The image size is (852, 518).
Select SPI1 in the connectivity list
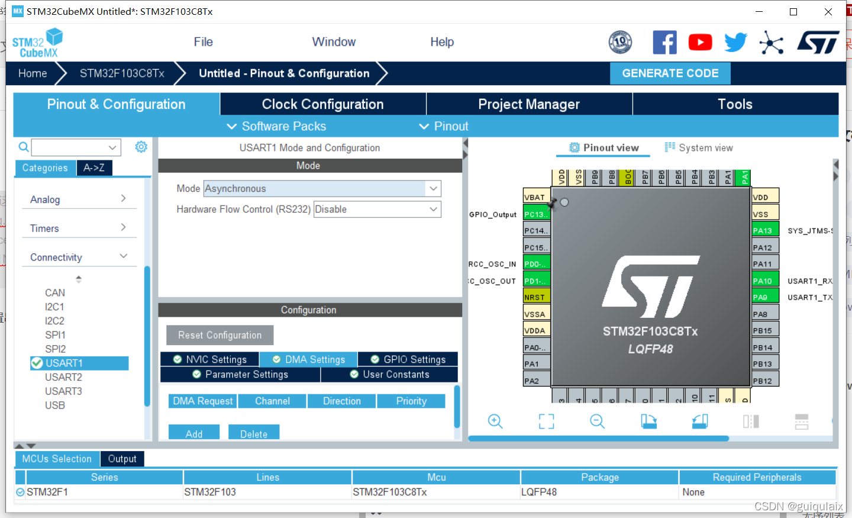[55, 334]
